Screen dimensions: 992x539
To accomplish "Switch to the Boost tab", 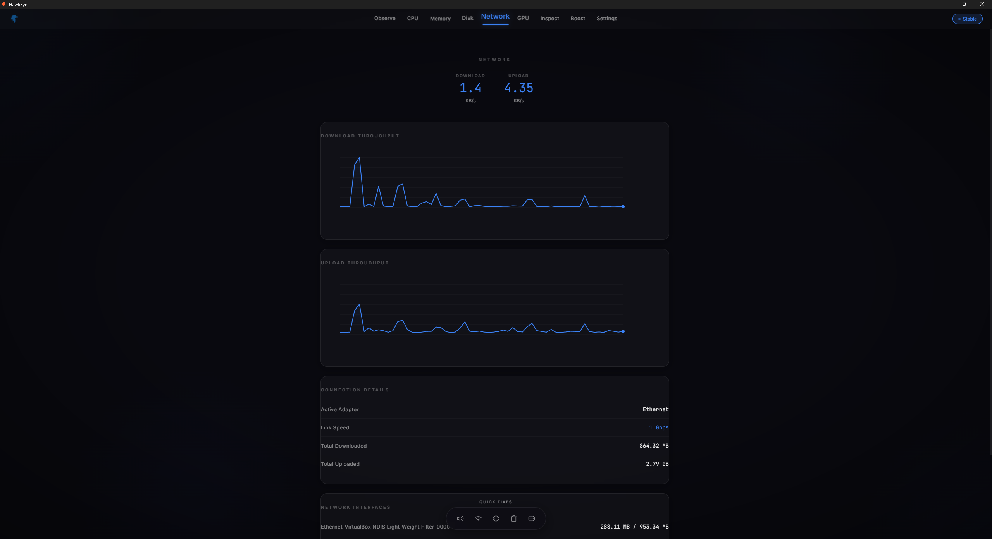I will point(577,18).
